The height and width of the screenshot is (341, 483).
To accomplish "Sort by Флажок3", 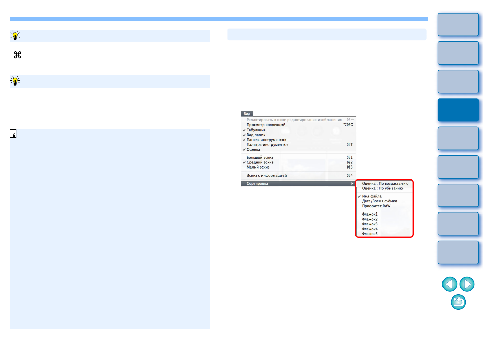I will pyautogui.click(x=384, y=224).
